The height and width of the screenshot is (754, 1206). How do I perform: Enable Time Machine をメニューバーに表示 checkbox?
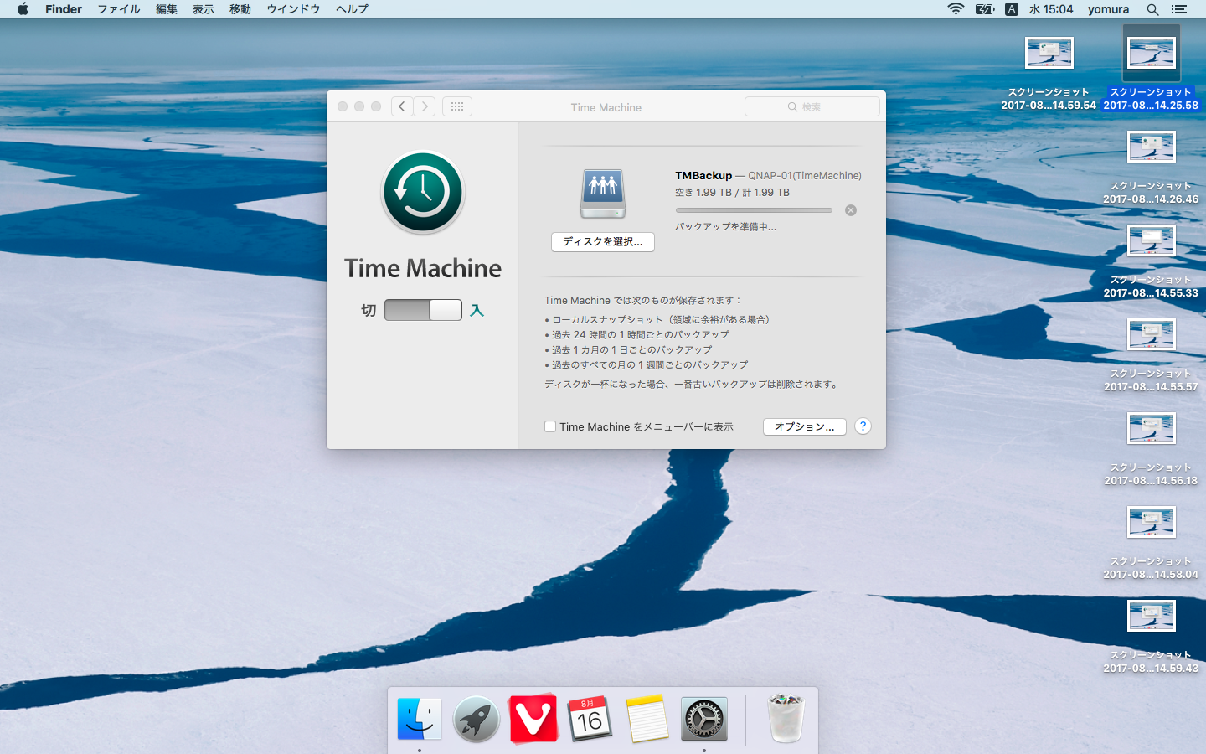(x=550, y=426)
